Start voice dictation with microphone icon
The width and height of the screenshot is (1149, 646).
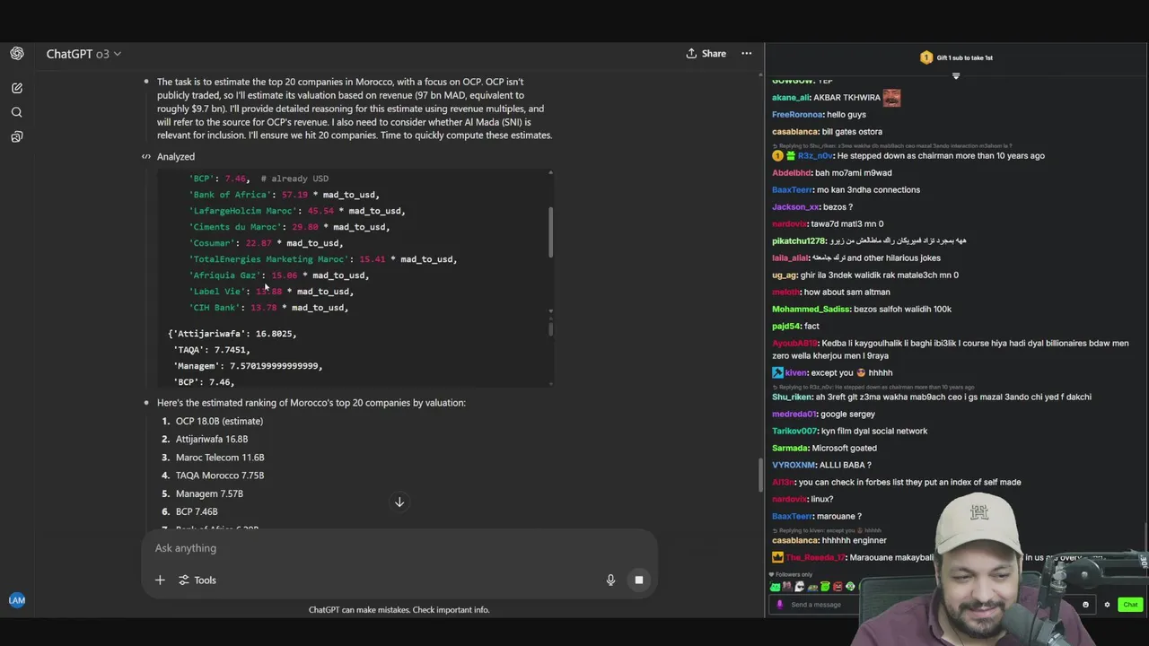point(610,580)
